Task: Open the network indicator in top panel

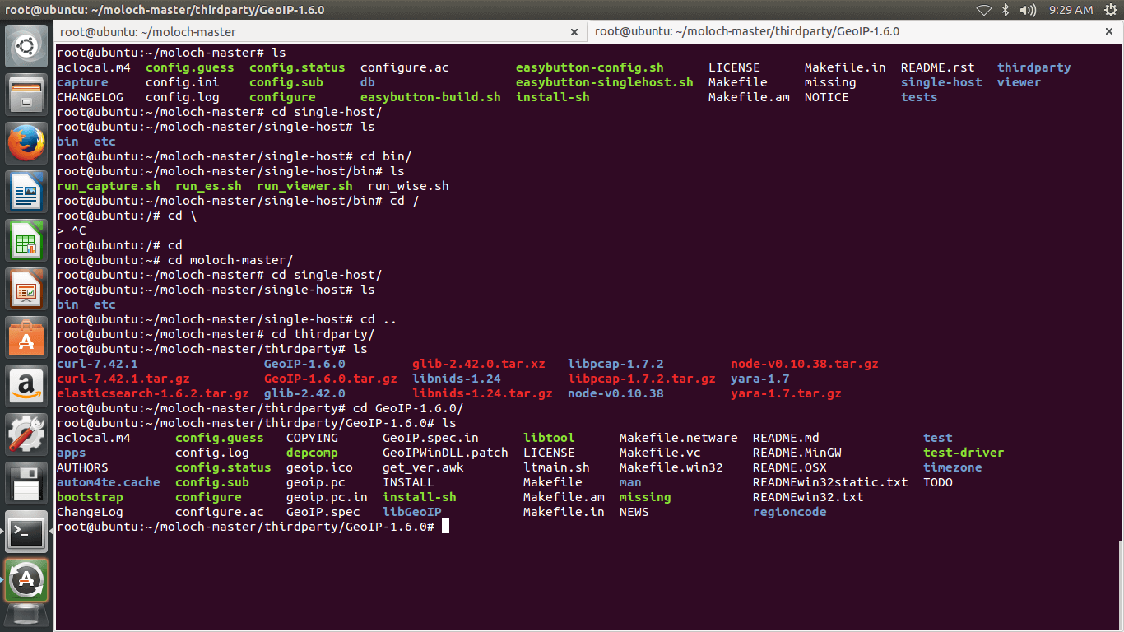Action: coord(984,10)
